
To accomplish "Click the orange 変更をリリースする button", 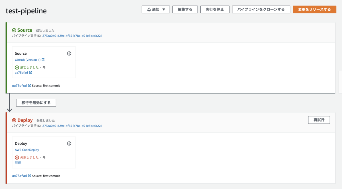I will 314,9.
